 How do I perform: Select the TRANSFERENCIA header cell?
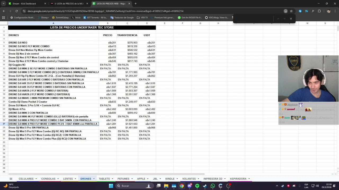(x=127, y=35)
